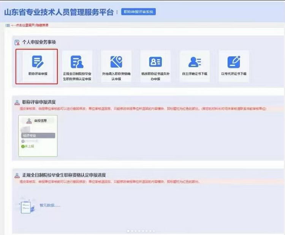
Task: Click the 暂无数据 clipboard illustration
Action: [27, 206]
